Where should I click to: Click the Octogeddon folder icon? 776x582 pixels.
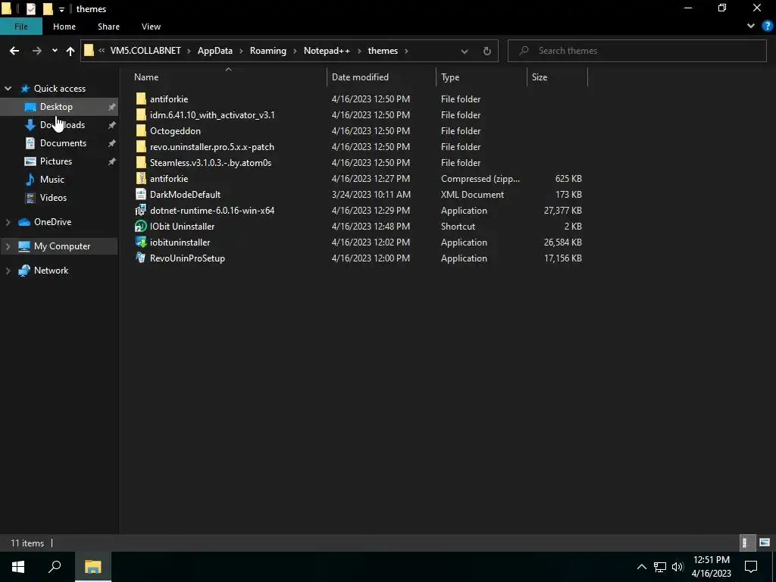[141, 130]
